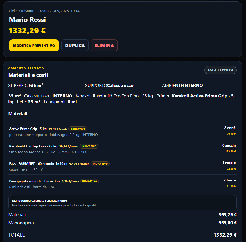Image resolution: width=246 pixels, height=242 pixels.
Task: Duplicate the quote with DUPLICA
Action: 75,46
